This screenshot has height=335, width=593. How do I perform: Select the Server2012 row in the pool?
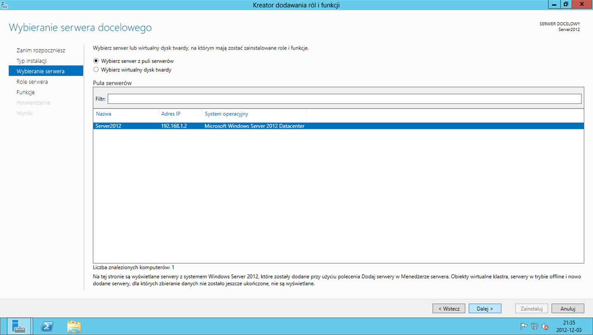pos(338,126)
